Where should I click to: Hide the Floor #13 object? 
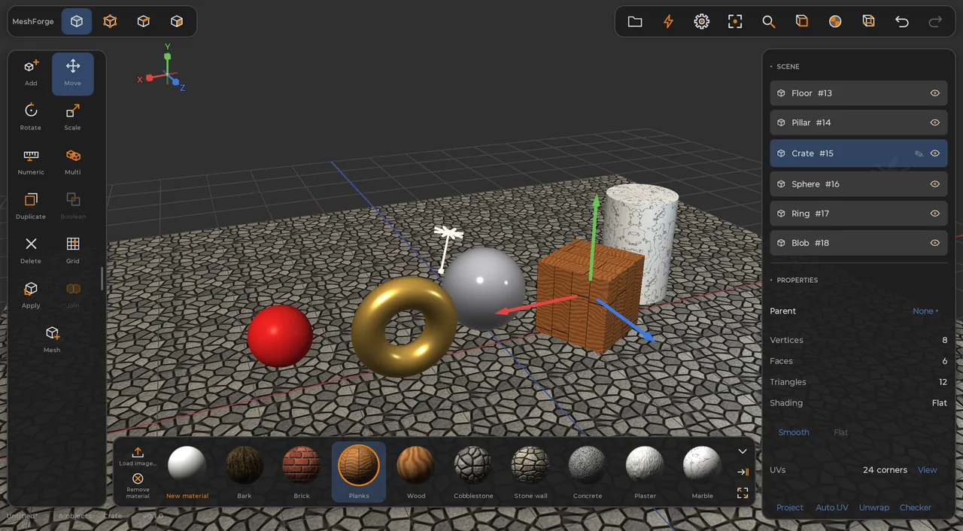[935, 93]
